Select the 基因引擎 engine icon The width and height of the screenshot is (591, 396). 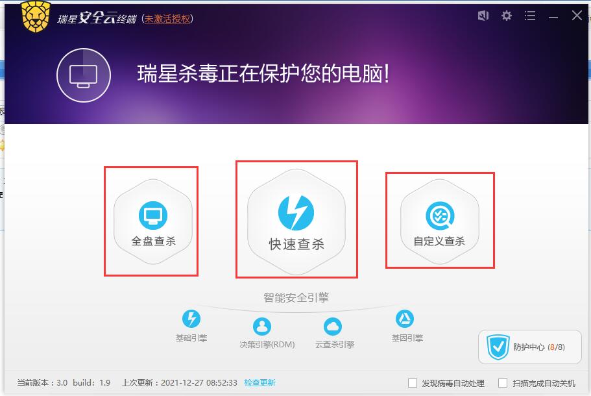pyautogui.click(x=405, y=319)
